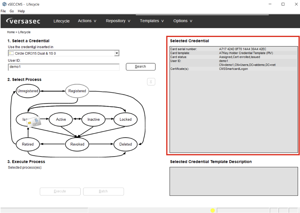Open the Actions dropdown menu
Viewport: 300px width, 213px height.
pos(87,21)
